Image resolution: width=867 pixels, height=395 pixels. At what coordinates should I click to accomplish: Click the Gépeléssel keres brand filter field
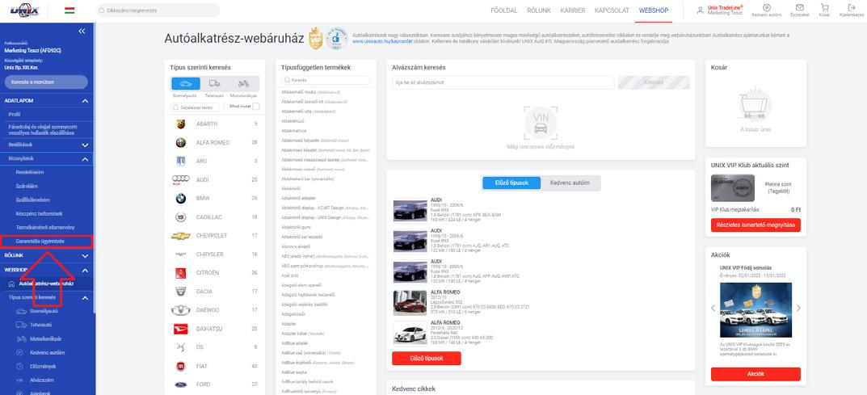click(196, 107)
